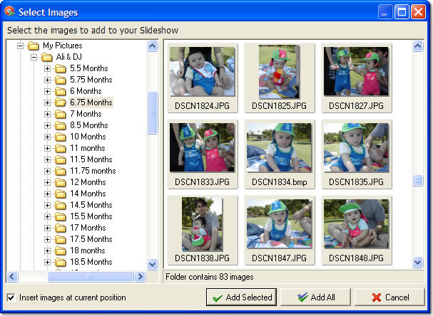Select thumbnail DSCN1847.JPG
Screen dimensions: 433x316
pyautogui.click(x=279, y=231)
